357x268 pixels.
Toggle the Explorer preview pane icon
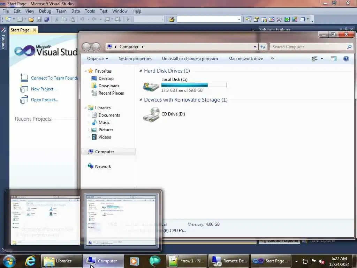(334, 59)
